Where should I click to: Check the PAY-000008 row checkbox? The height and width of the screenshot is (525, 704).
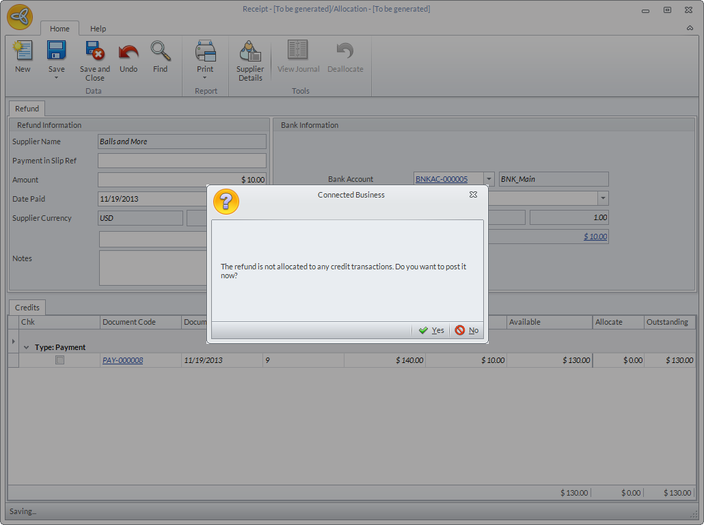[x=60, y=360]
